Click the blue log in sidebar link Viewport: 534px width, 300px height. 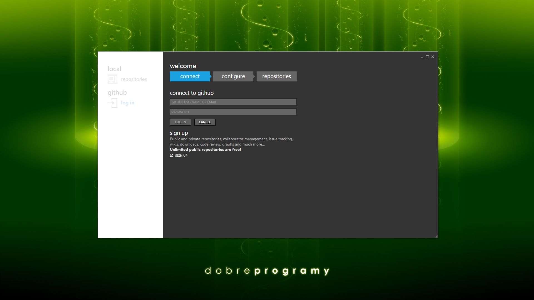coord(128,103)
